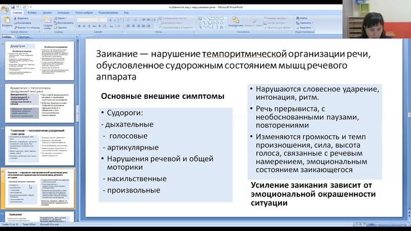Open character spacing options
Image resolution: width=411 pixels, height=231 pixels.
click(105, 26)
